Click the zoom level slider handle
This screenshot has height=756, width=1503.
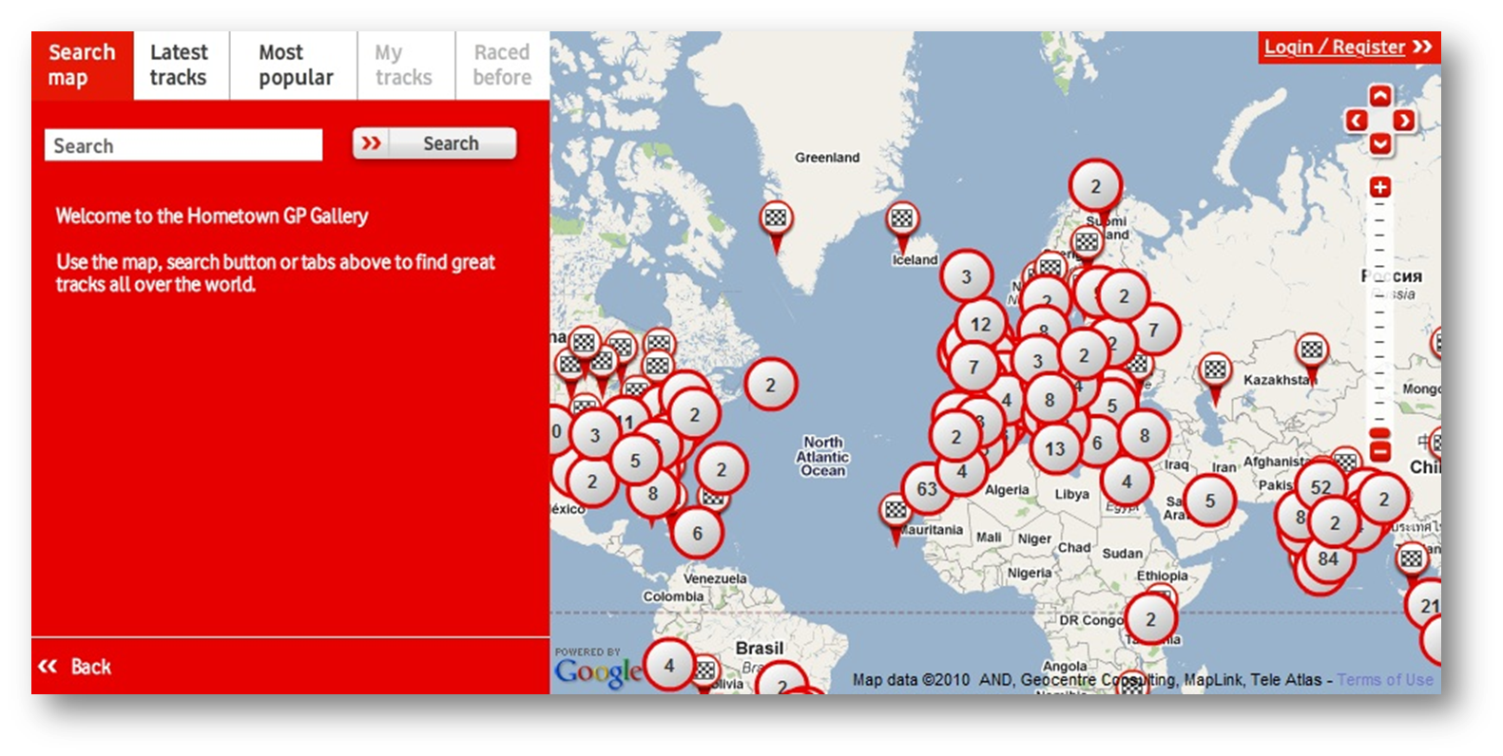[x=1380, y=434]
